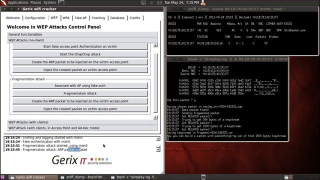Viewport: 320px width, 180px height.
Task: Open the Applications menu
Action: point(18,2)
